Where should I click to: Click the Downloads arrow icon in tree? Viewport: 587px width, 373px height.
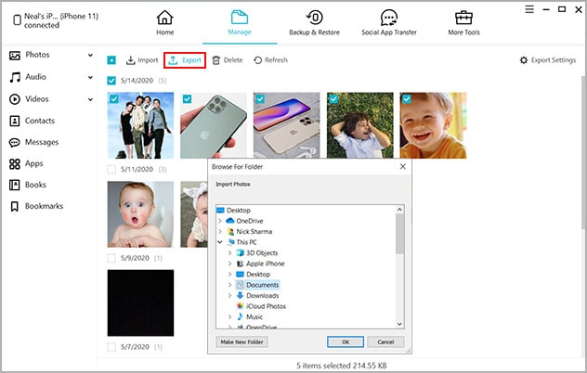tap(240, 296)
